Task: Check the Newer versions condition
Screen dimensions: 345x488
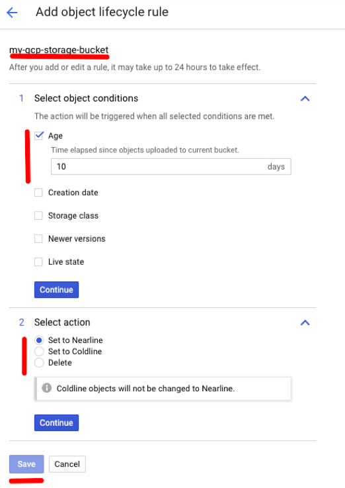Action: (x=38, y=239)
